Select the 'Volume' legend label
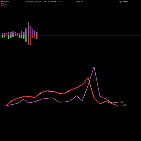 tap(5, 4)
